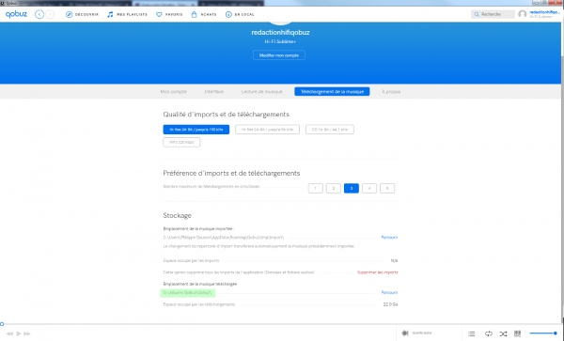Select MP3 320 kbps quality
Viewport: 564px width, 341px height.
tap(181, 142)
